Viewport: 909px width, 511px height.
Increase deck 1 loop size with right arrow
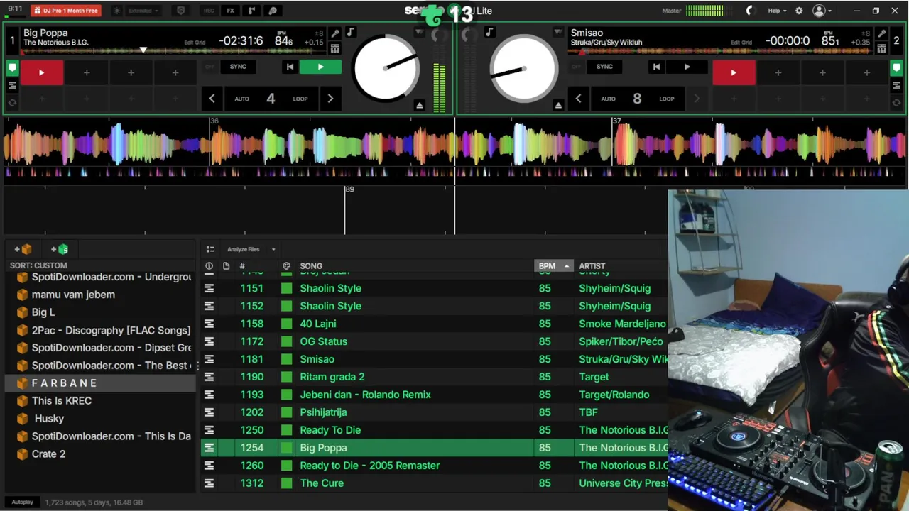point(330,99)
